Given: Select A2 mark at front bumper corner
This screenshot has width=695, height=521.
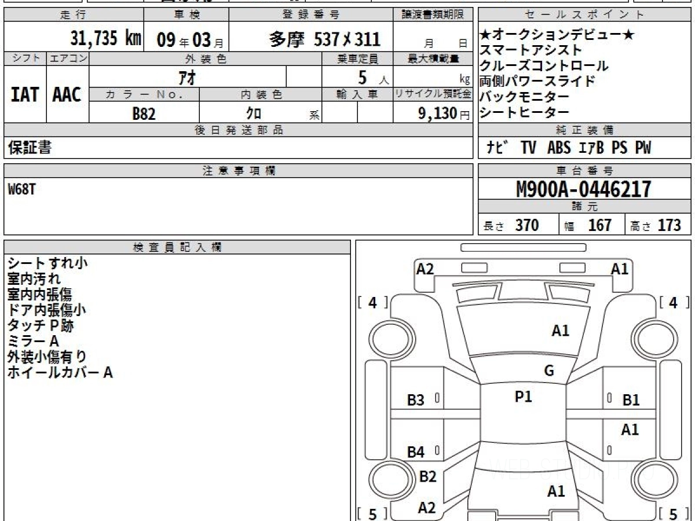Looking at the screenshot, I should click(425, 269).
